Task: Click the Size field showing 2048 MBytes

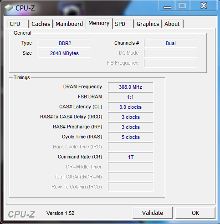Action: pos(64,53)
